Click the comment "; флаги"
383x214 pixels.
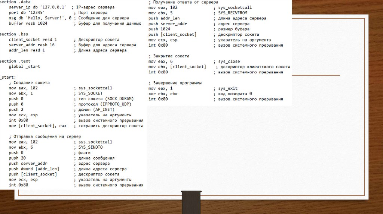point(82,152)
